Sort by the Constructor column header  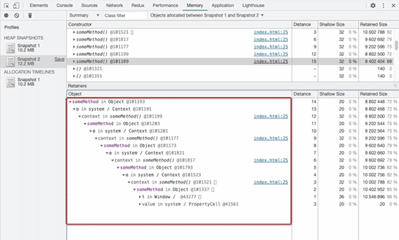179,25
